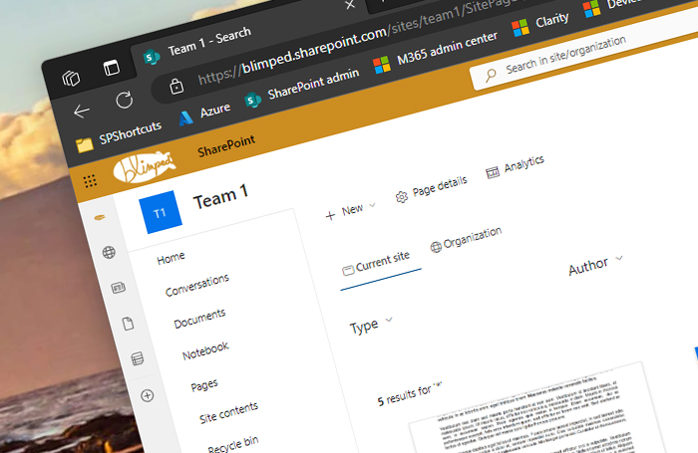
Task: Go back with the browser arrow
Action: click(82, 112)
